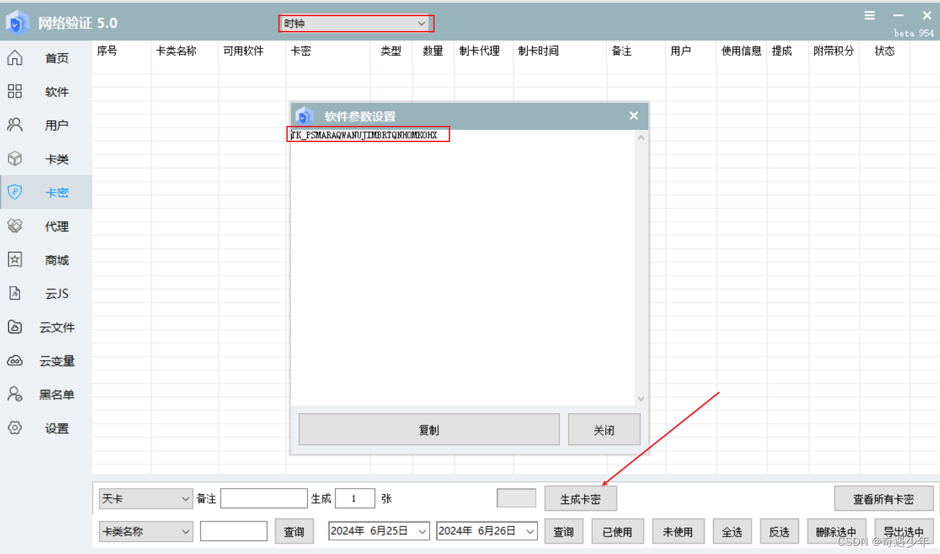The width and height of the screenshot is (940, 554).
Task: Click the 序号 column header
Action: [x=107, y=50]
